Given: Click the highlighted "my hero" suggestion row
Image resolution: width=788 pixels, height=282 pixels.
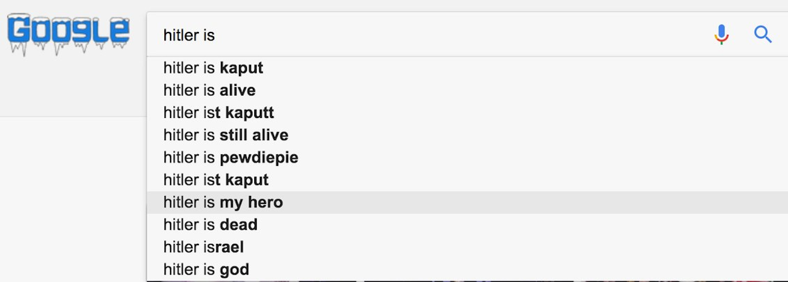Looking at the screenshot, I should [x=223, y=202].
